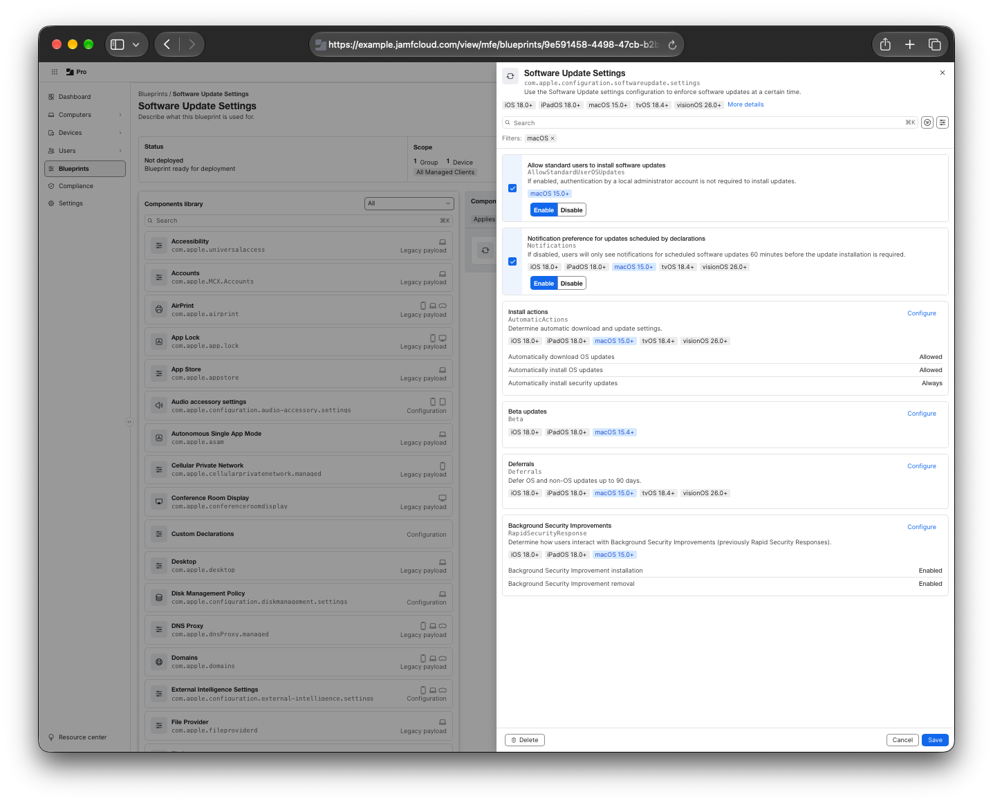
Task: Click the File Provider row
Action: (299, 726)
